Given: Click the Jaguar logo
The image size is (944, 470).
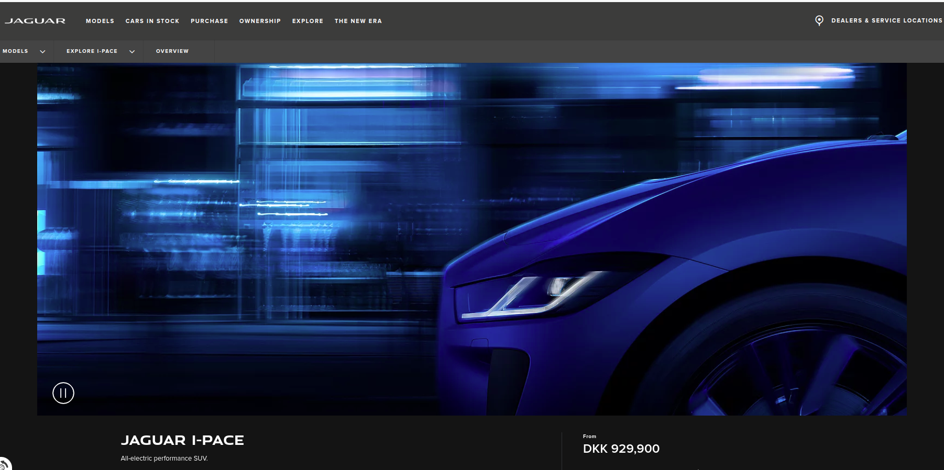Looking at the screenshot, I should coord(35,21).
